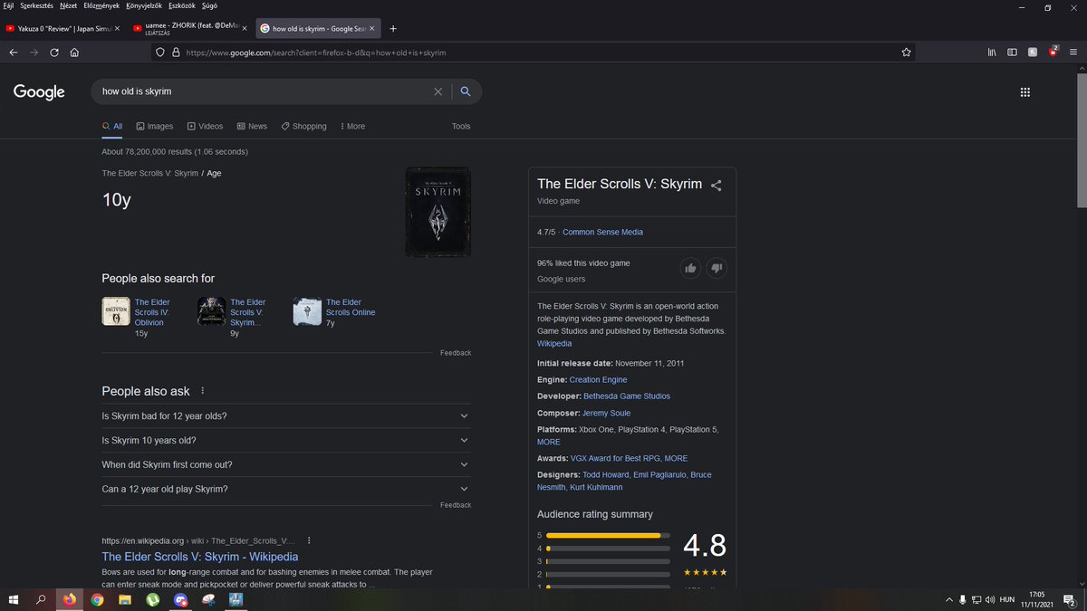Open the Common Sense Media rating link
The width and height of the screenshot is (1087, 611).
point(602,232)
